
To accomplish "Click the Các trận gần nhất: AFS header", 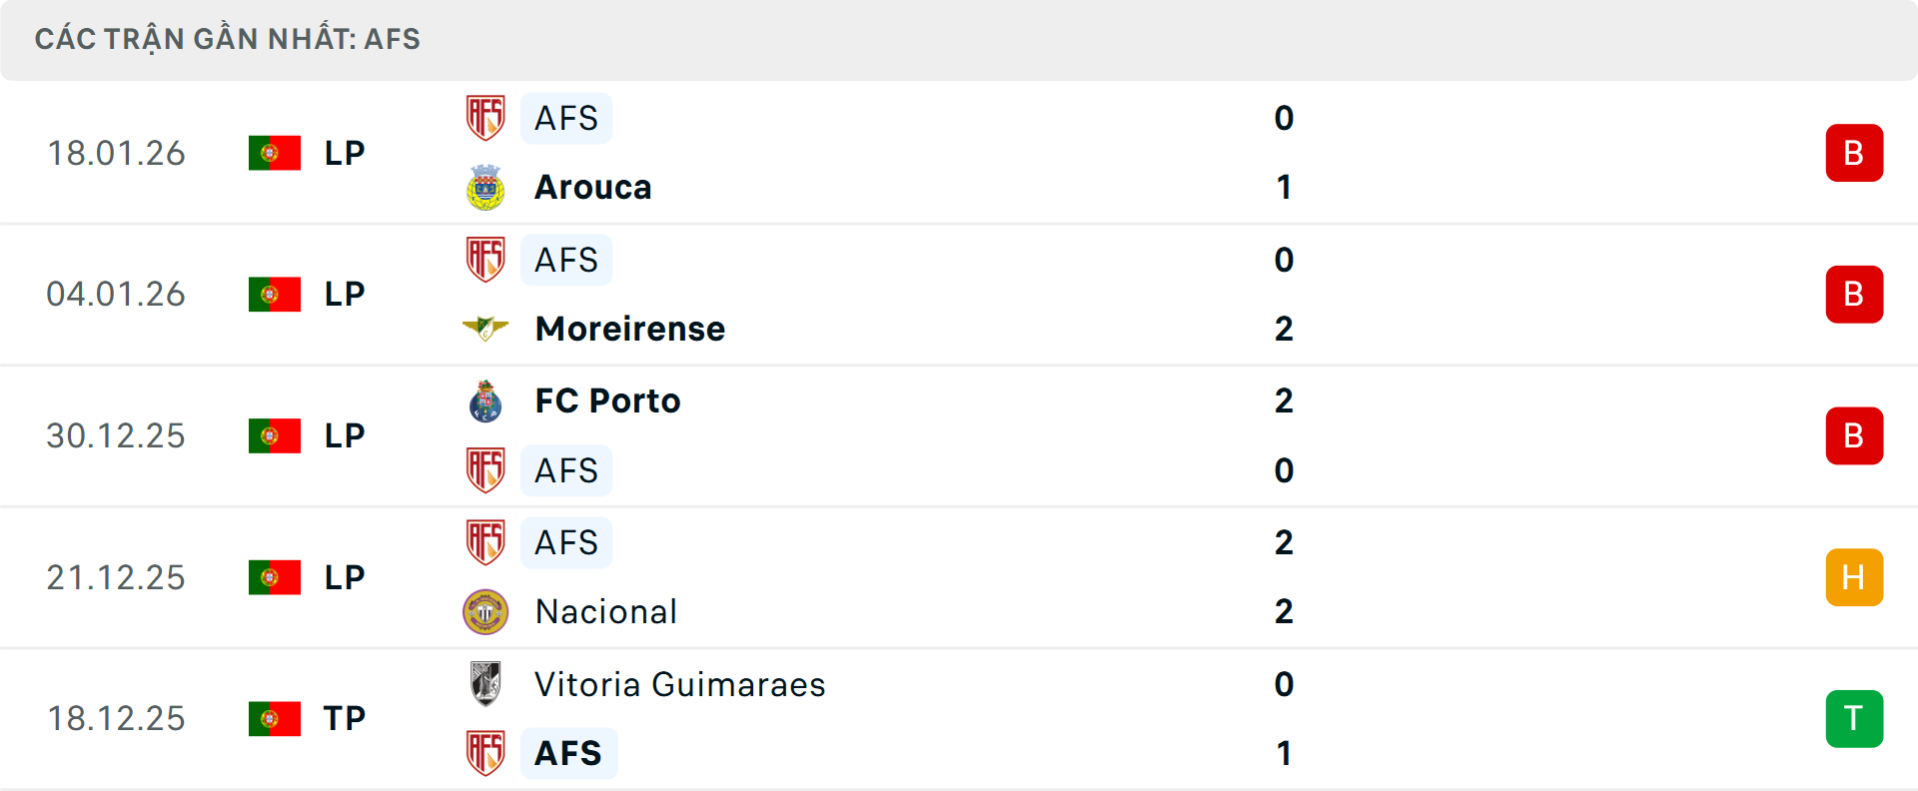I will (x=228, y=39).
